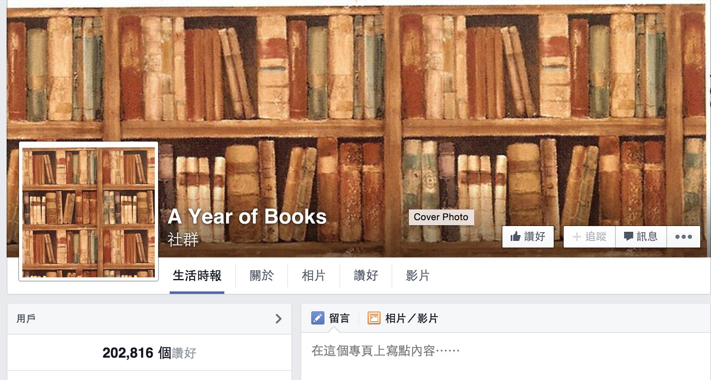Click the pencil icon beside 留言
The height and width of the screenshot is (380, 711).
click(317, 318)
